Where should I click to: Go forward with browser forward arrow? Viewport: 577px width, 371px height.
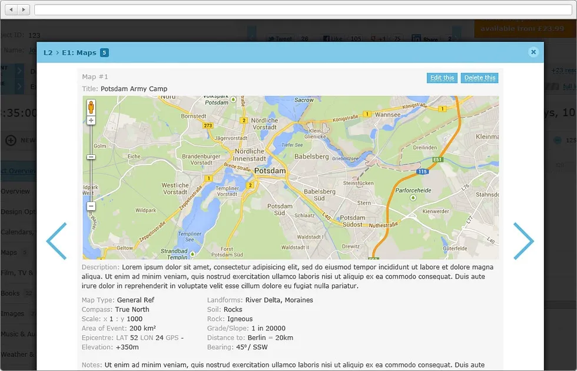(24, 9)
